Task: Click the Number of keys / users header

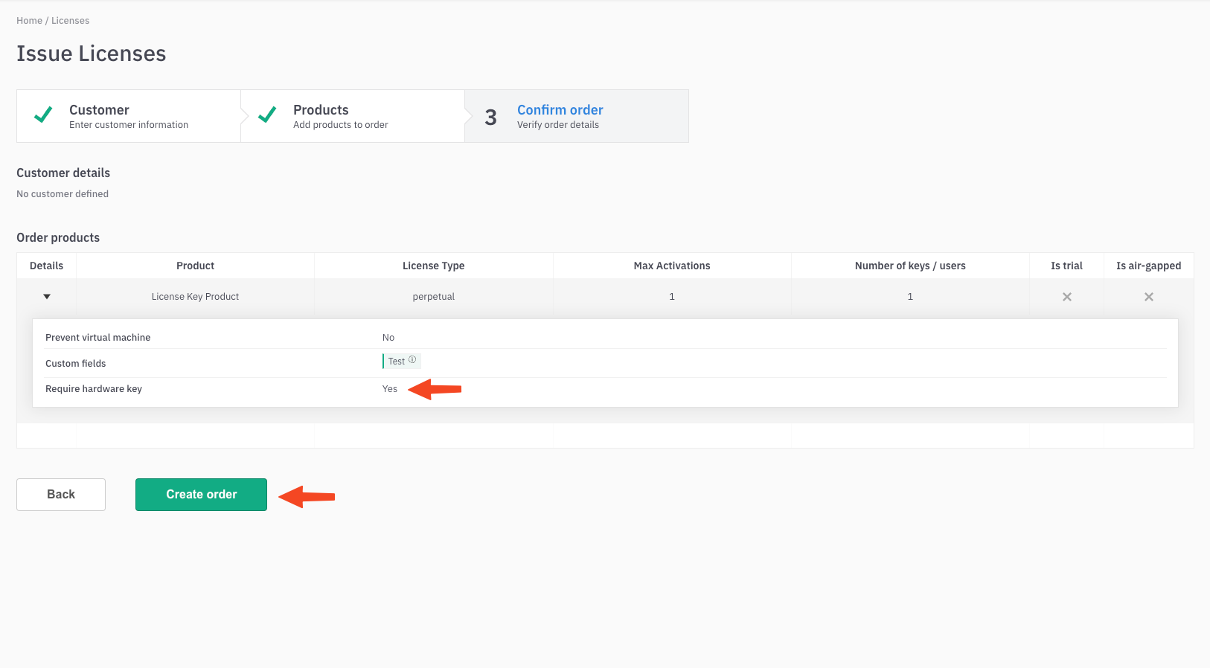Action: 909,266
